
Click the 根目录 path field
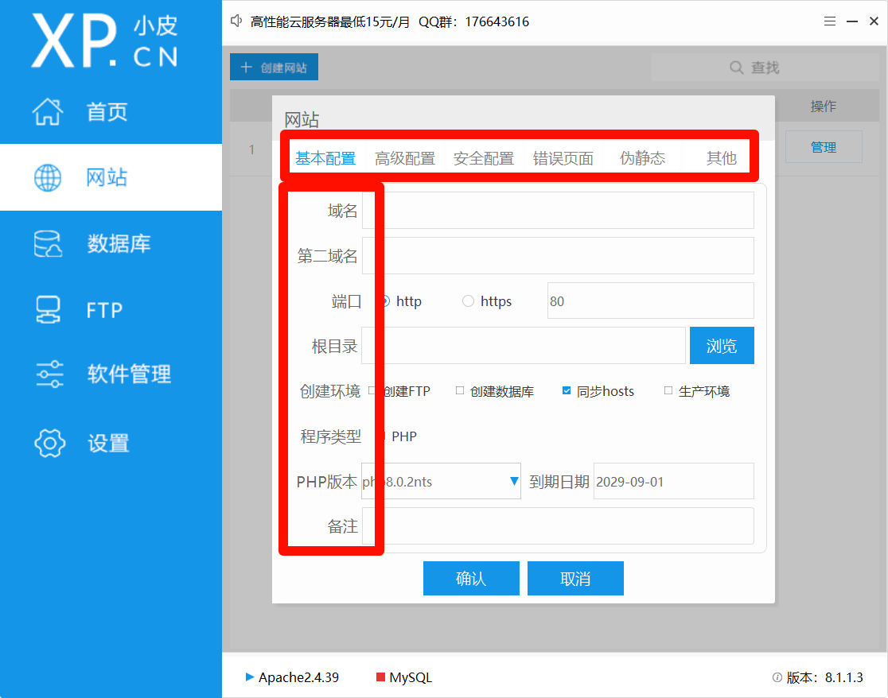pyautogui.click(x=524, y=346)
